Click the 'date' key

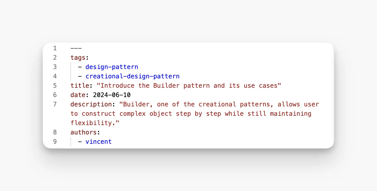click(x=78, y=95)
